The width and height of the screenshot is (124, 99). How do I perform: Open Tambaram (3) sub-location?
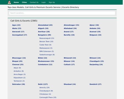pyautogui.click(x=19, y=81)
